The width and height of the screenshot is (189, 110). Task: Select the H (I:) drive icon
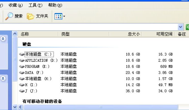(x=22, y=85)
